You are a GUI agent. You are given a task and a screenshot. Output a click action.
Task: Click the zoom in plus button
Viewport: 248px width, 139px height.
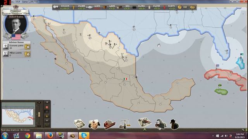tap(39, 103)
